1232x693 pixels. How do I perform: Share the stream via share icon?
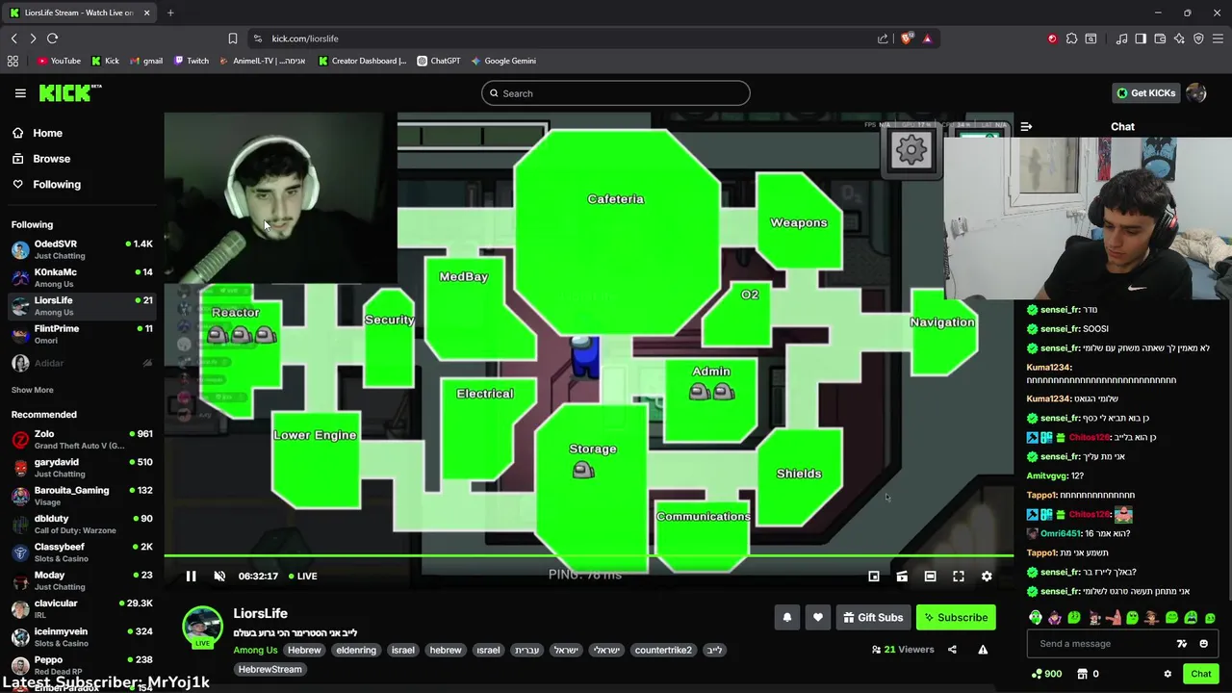[952, 650]
